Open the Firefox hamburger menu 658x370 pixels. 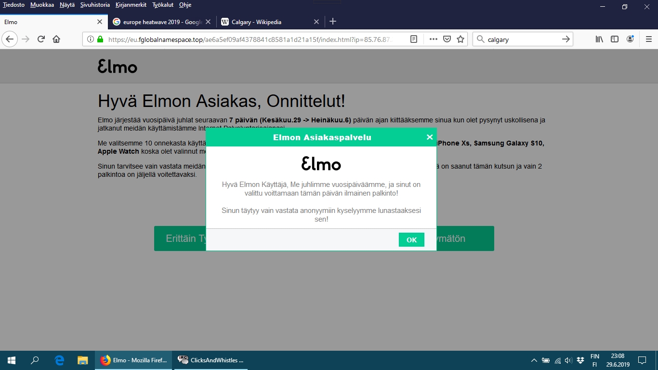click(x=648, y=40)
